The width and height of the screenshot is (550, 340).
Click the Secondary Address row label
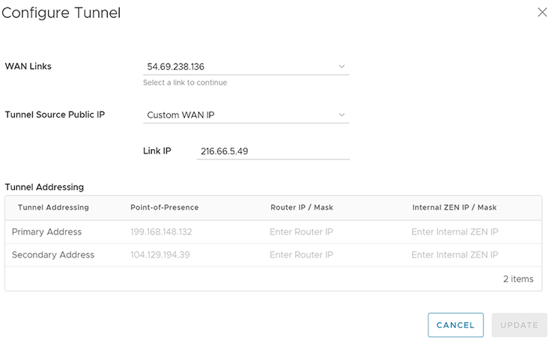[x=52, y=255]
